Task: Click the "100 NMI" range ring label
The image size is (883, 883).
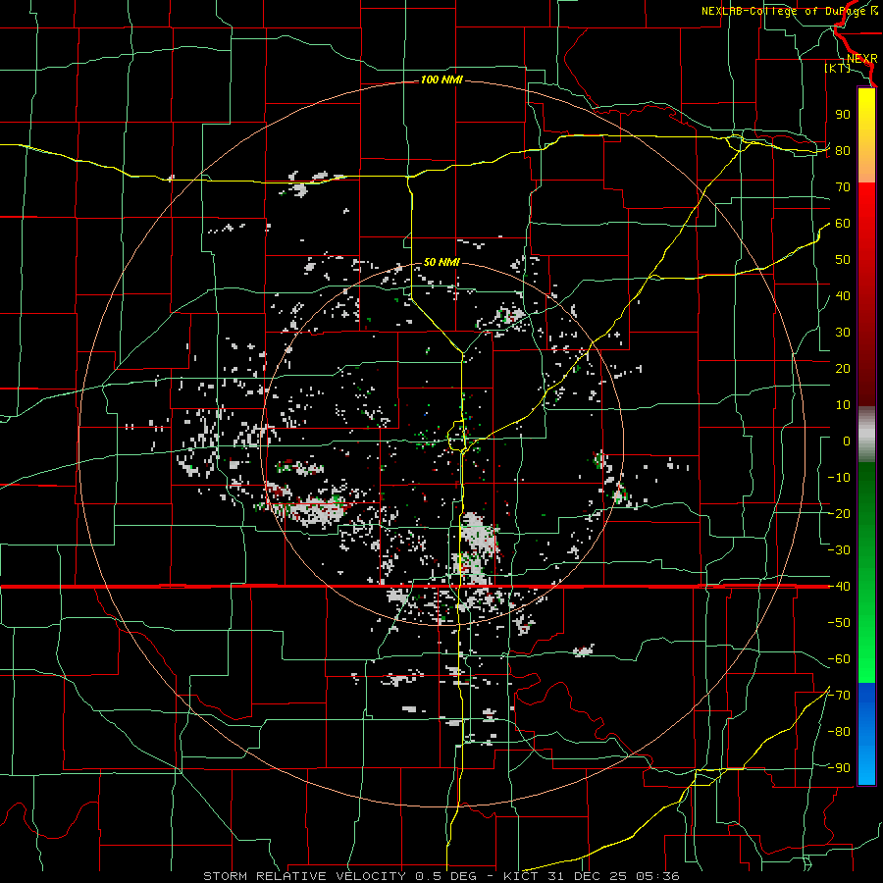Action: (x=441, y=80)
